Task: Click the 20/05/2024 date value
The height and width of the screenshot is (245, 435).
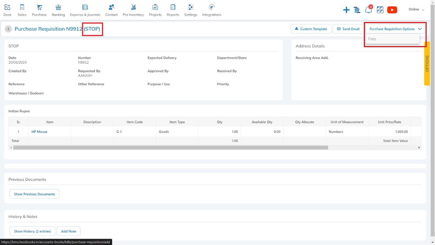Action: [17, 62]
